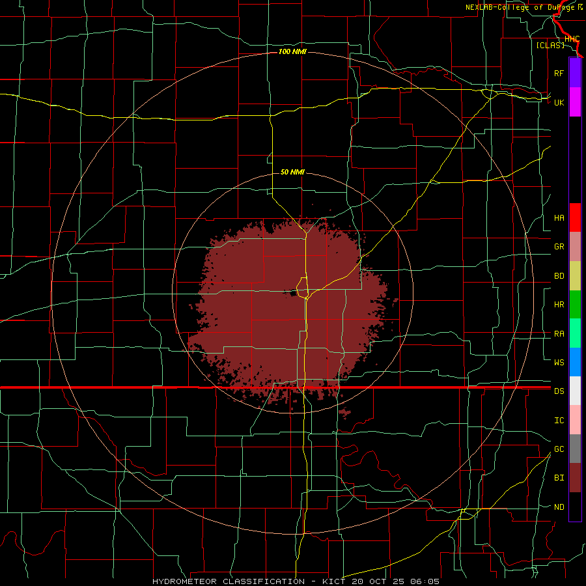
Task: Click the ND black legend swatch
Action: coord(575,507)
